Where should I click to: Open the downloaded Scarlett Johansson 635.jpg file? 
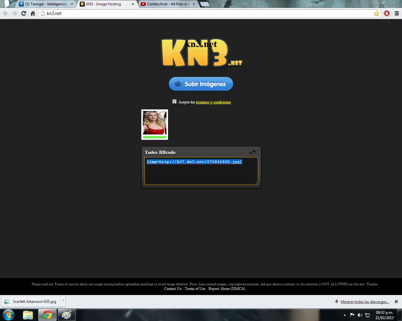(x=31, y=301)
